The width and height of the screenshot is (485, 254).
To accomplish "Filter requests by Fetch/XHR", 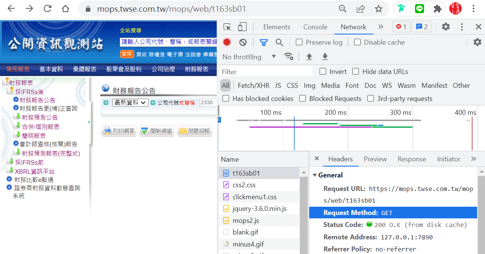I will (254, 86).
